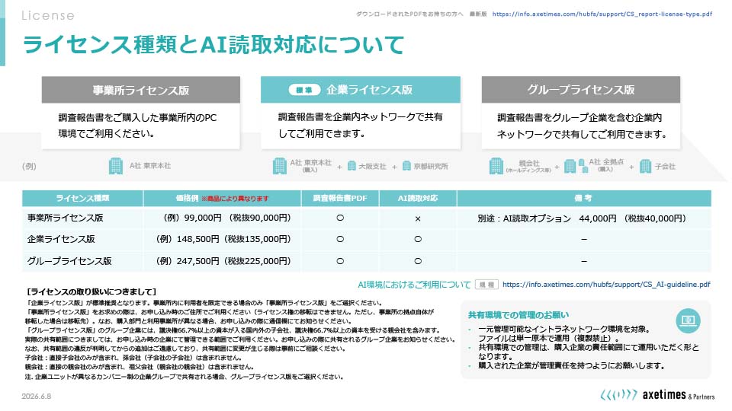Click the 子会社：直接子会社のみが含まれ note line
The height and width of the screenshot is (411, 732).
[x=133, y=358]
